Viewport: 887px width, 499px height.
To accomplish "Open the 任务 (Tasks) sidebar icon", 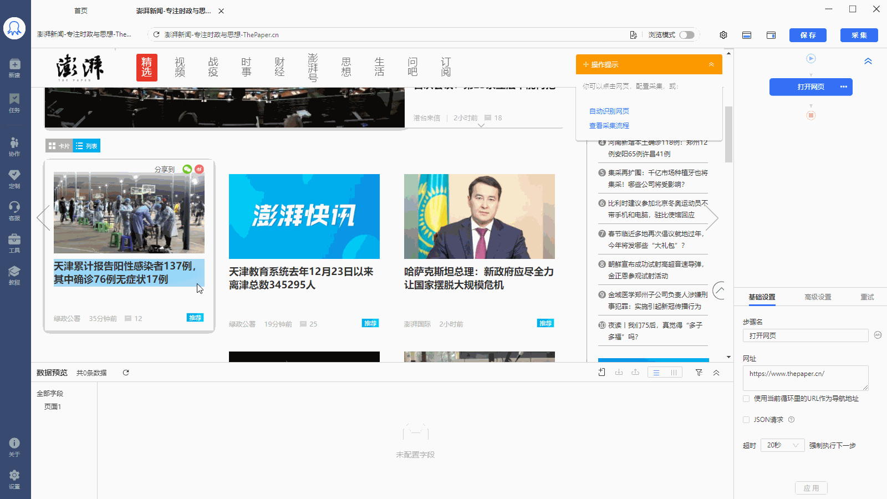I will click(x=14, y=103).
